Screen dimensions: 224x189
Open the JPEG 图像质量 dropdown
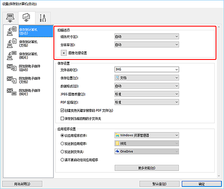147,94
